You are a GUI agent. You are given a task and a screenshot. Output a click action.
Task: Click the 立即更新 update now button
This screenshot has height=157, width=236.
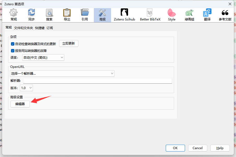point(69,44)
